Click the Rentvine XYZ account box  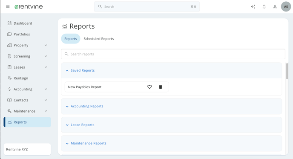[27, 149]
